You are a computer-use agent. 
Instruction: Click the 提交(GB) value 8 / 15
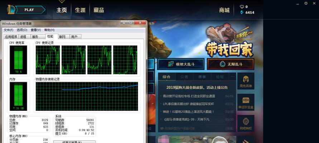pyautogui.click(x=90, y=133)
